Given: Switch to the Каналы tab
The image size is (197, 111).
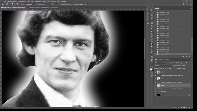Looking at the screenshot, I should click(x=161, y=60).
